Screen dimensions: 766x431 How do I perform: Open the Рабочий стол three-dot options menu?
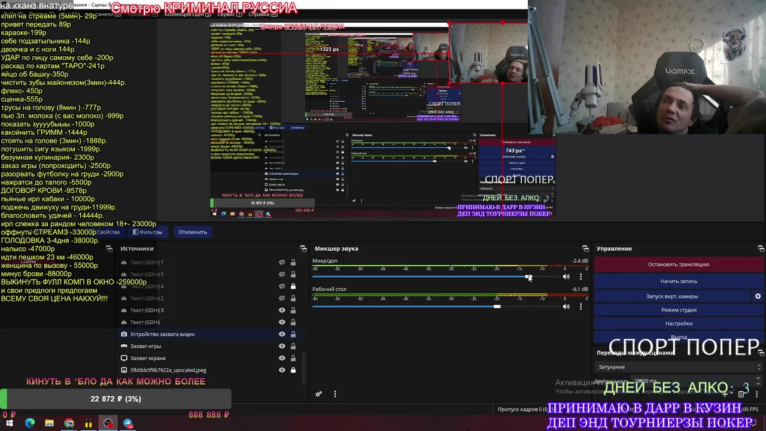[x=580, y=306]
